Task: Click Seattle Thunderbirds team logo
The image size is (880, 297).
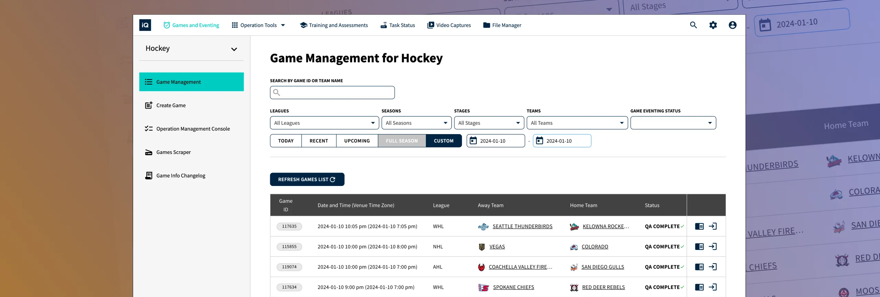Action: (x=483, y=227)
